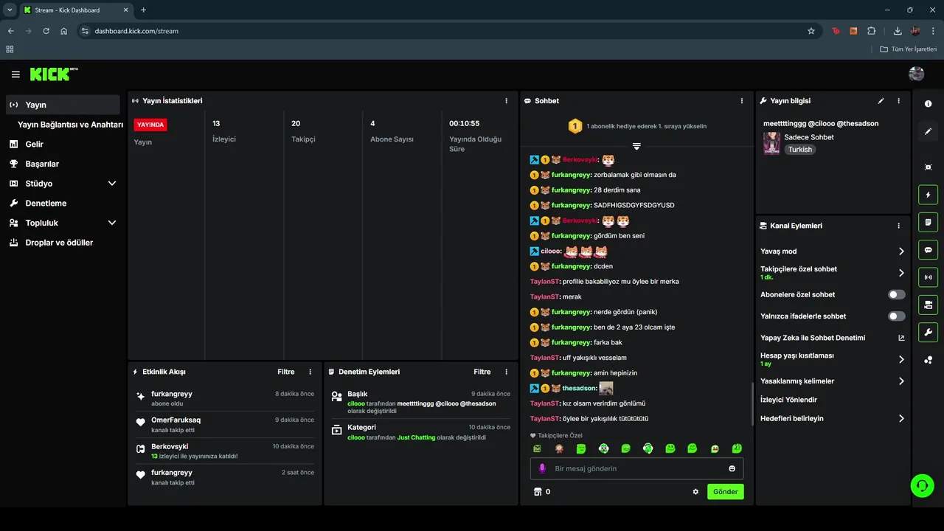Image resolution: width=944 pixels, height=531 pixels.
Task: Insert the monkey emote
Action: [x=559, y=448]
